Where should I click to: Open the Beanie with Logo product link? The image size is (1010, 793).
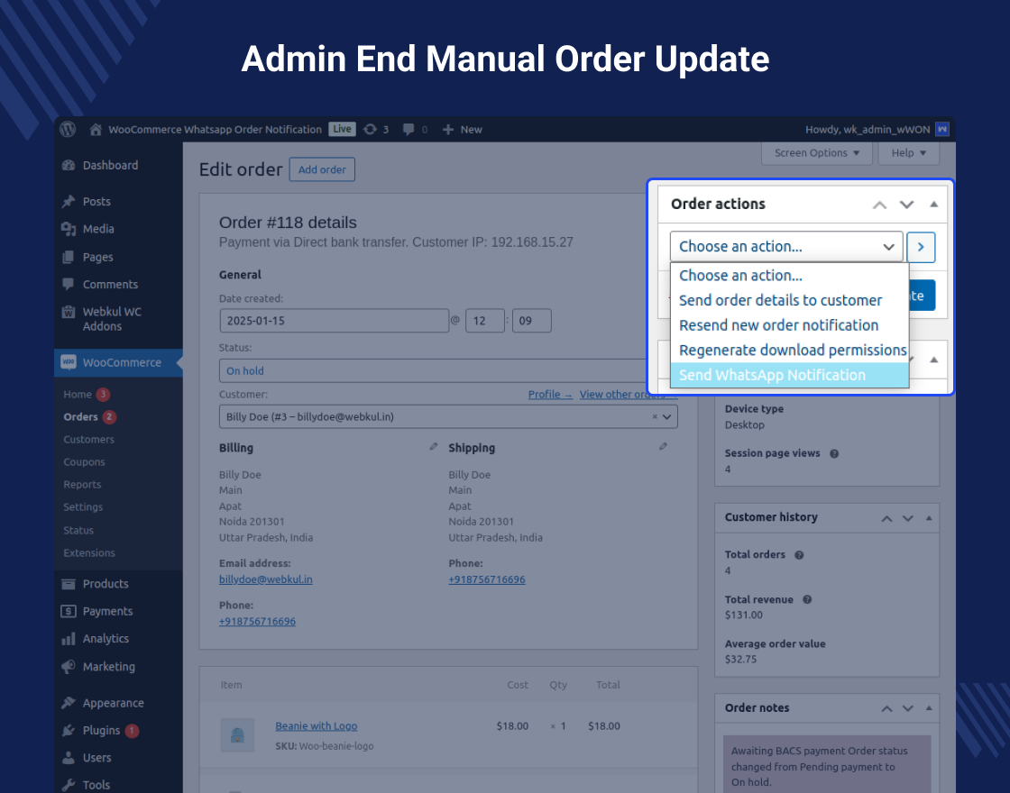click(x=317, y=726)
